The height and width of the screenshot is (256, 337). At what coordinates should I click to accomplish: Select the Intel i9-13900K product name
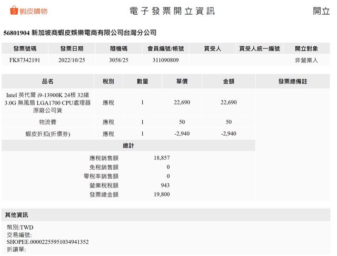point(47,103)
